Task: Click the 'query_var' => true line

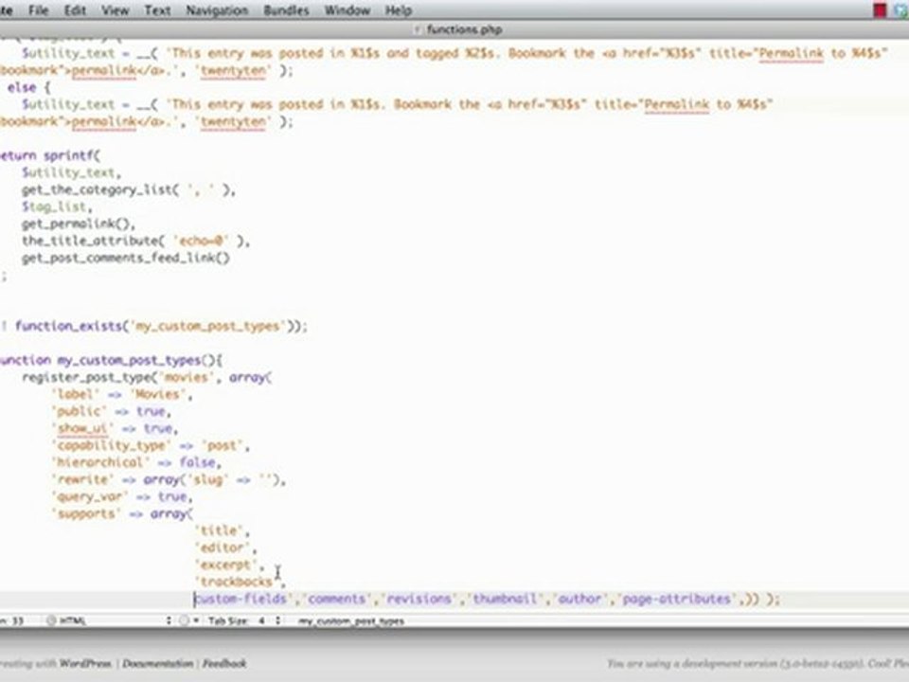Action: click(x=122, y=496)
